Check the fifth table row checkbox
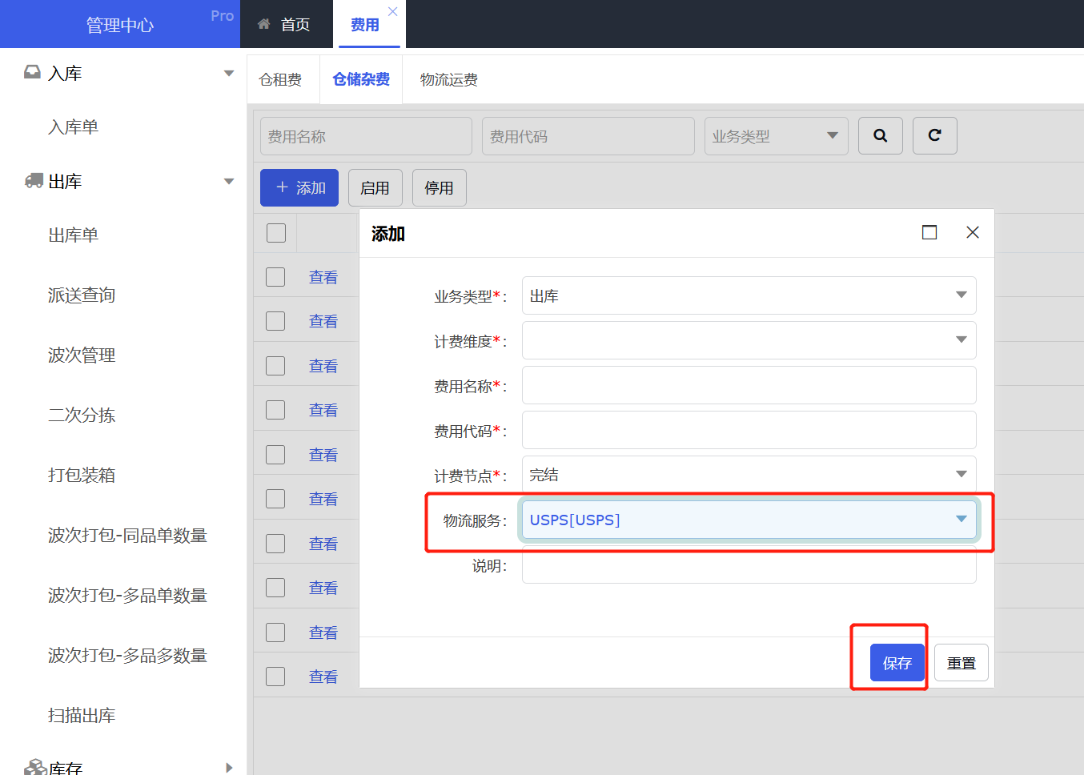This screenshot has width=1084, height=775. [275, 455]
